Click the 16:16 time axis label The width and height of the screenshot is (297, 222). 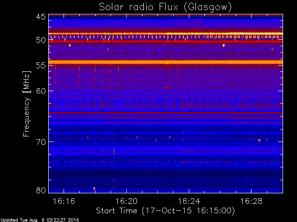(64, 201)
